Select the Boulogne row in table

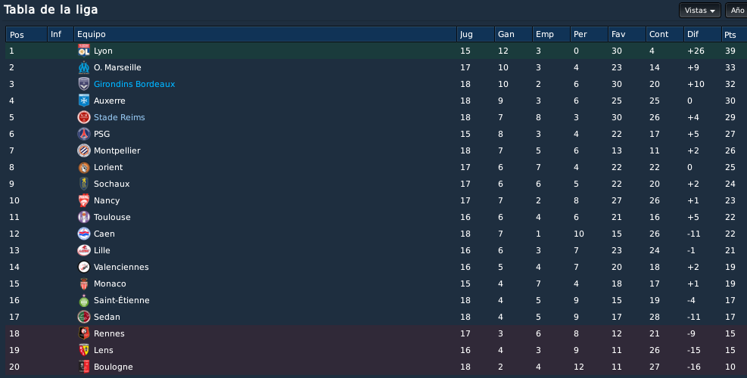coord(376,367)
